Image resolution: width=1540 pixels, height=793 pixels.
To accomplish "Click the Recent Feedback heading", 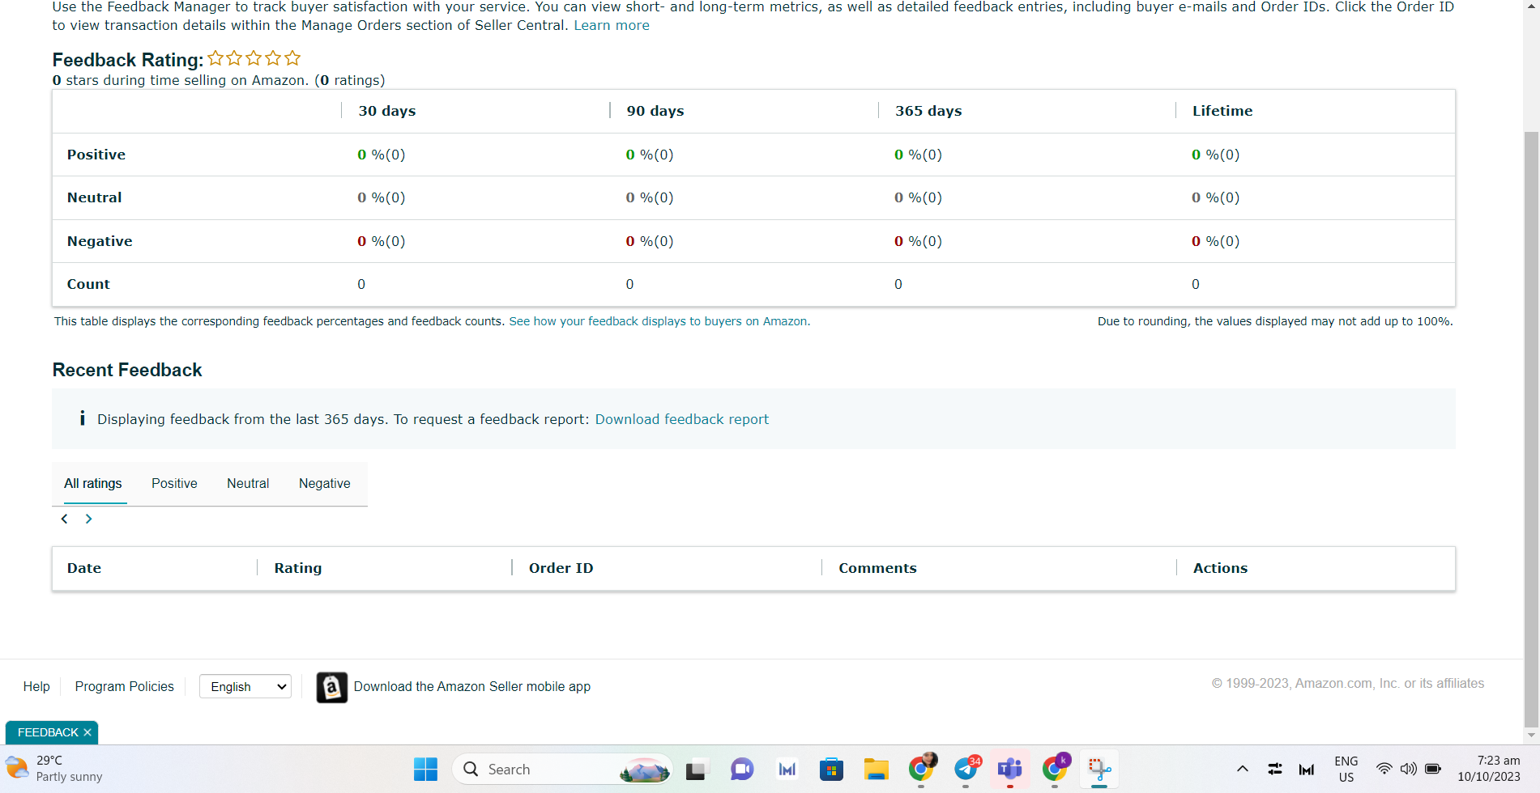I will click(127, 370).
